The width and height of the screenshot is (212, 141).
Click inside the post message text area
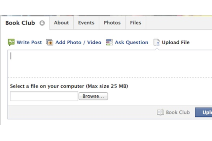tap(109, 64)
